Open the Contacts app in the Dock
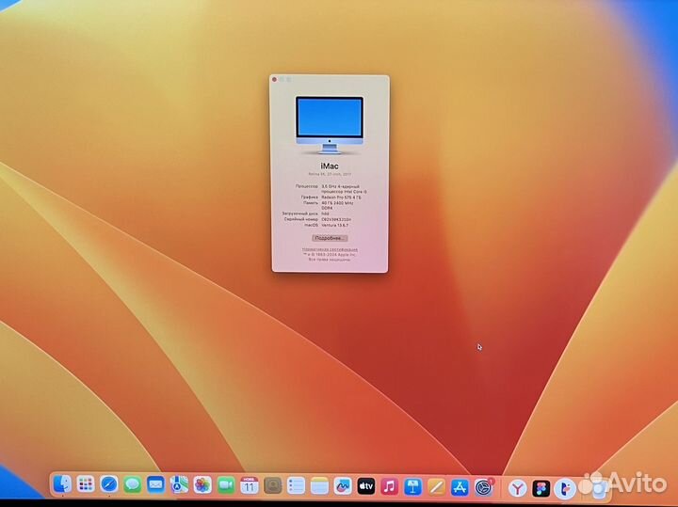This screenshot has height=507, width=678. click(273, 486)
